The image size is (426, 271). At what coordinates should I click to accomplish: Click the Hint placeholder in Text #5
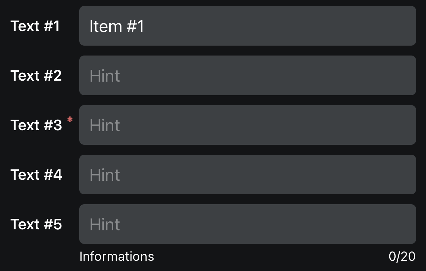[x=105, y=225]
